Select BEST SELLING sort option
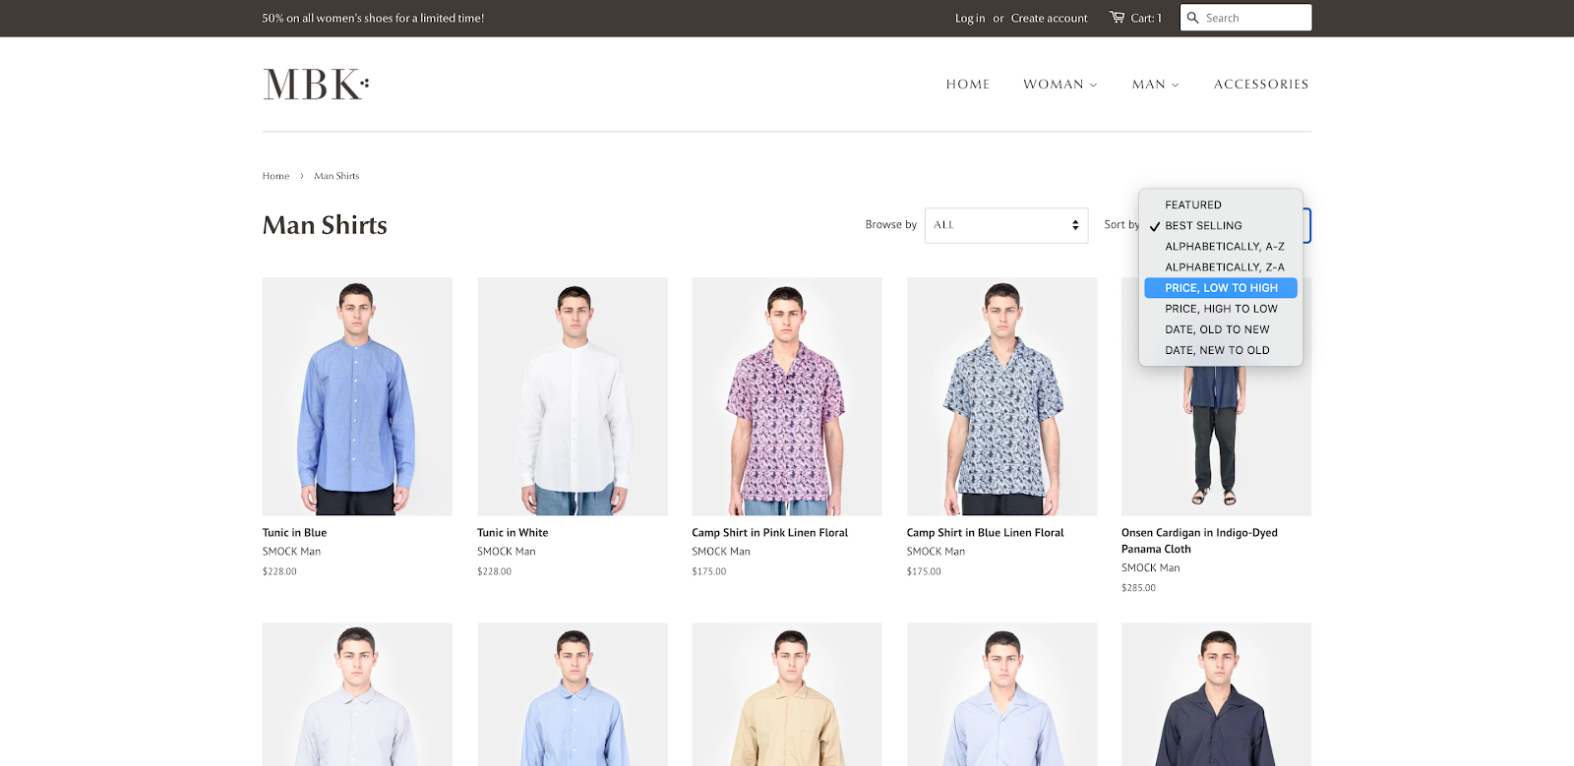1574x766 pixels. click(x=1221, y=225)
